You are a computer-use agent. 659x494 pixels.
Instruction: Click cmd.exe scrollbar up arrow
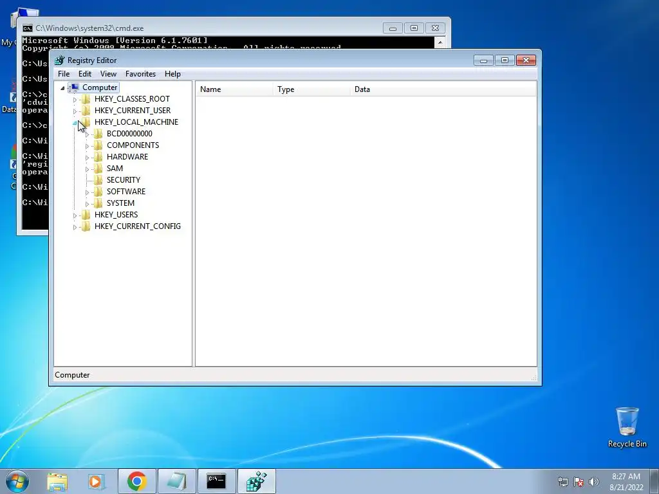(440, 42)
